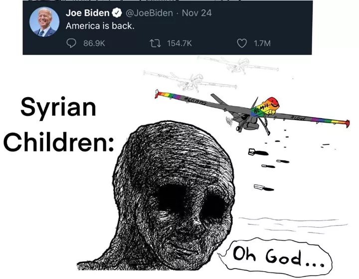Click the 86.9K reply count

pos(94,43)
